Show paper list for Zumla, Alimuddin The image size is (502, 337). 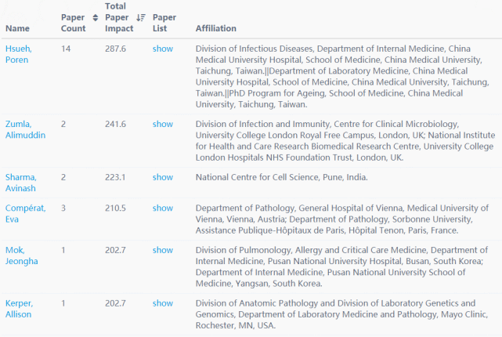163,124
